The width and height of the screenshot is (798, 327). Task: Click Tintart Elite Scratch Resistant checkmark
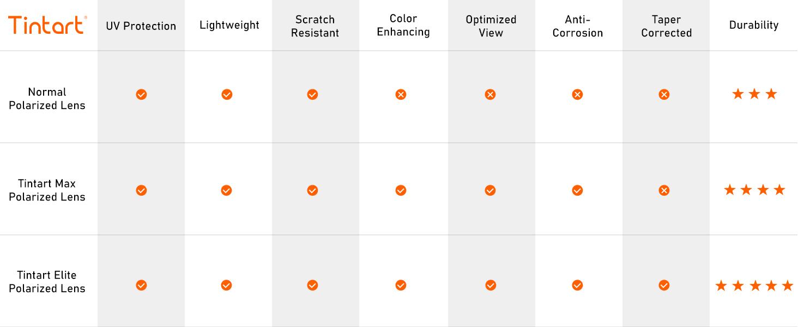click(x=312, y=285)
